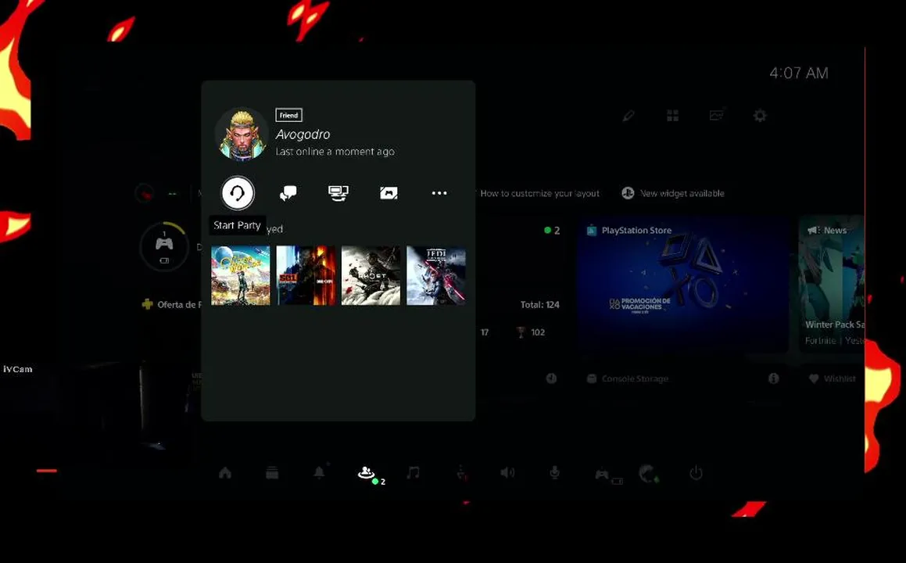The width and height of the screenshot is (906, 563).
Task: Select the Friend badge label
Action: pyautogui.click(x=289, y=115)
